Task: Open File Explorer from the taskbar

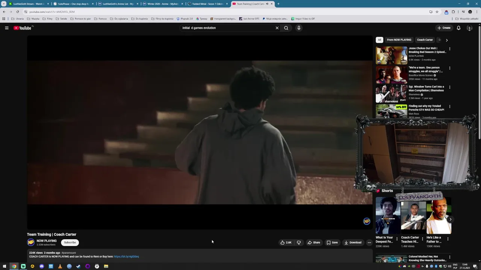Action: (x=106, y=266)
